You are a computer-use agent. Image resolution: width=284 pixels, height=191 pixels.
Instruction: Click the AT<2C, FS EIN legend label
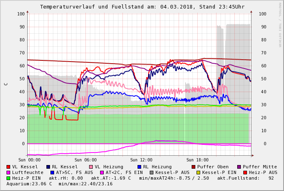(124, 172)
